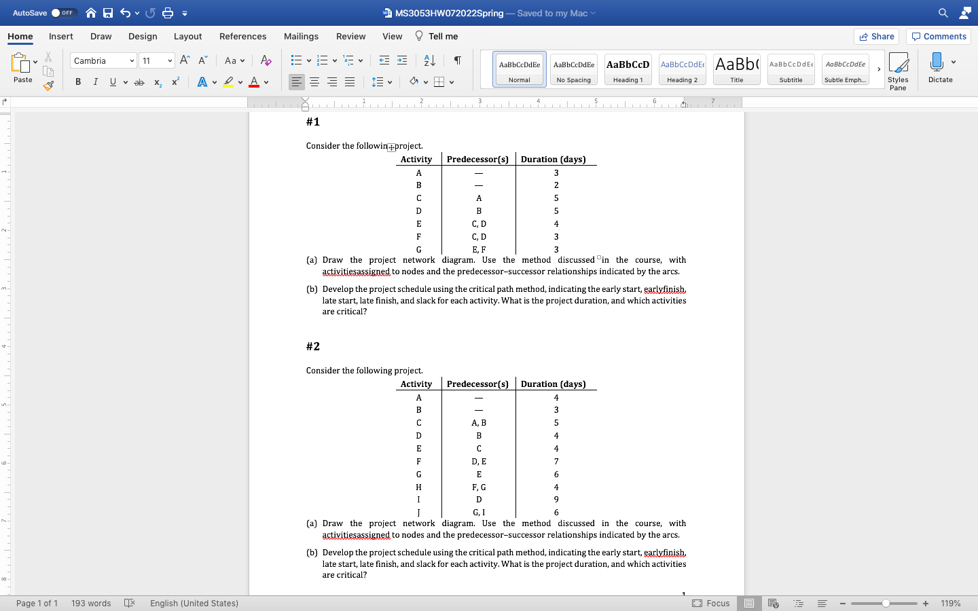Toggle underline formatting
The height and width of the screenshot is (611, 978).
click(113, 82)
